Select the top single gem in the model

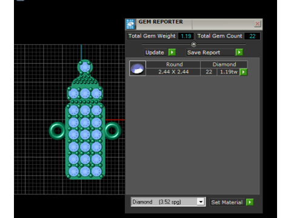point(85,67)
